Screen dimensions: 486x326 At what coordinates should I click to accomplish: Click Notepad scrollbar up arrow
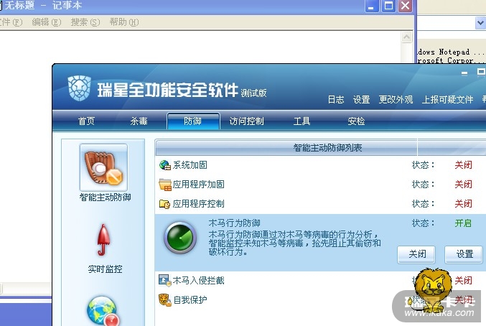pyautogui.click(x=406, y=37)
